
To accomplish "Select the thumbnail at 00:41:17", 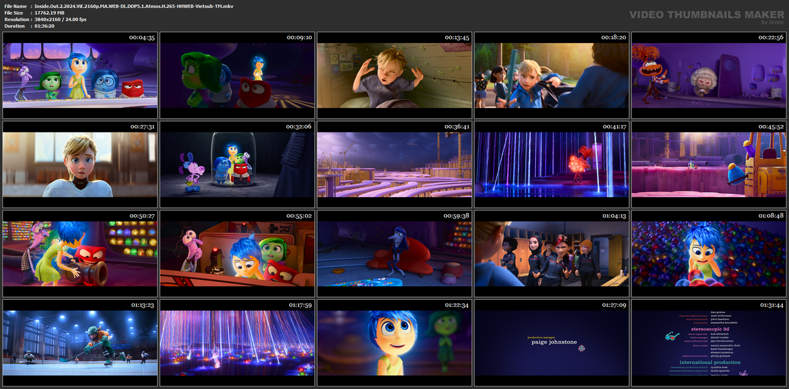I will pyautogui.click(x=552, y=164).
